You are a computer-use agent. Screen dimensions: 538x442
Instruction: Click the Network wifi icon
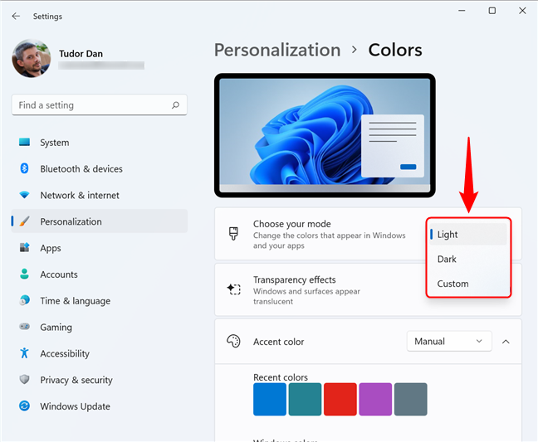(24, 195)
